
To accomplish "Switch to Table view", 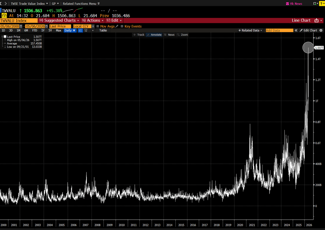I will (103, 31).
